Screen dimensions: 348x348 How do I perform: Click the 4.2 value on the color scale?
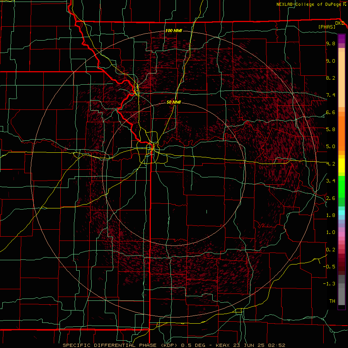[331, 164]
